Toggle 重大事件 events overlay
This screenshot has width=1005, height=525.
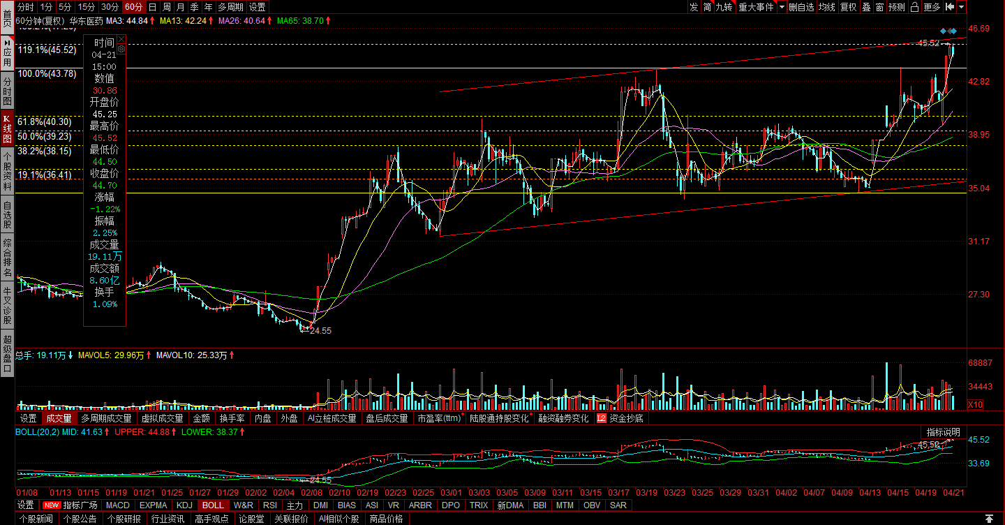(x=757, y=7)
